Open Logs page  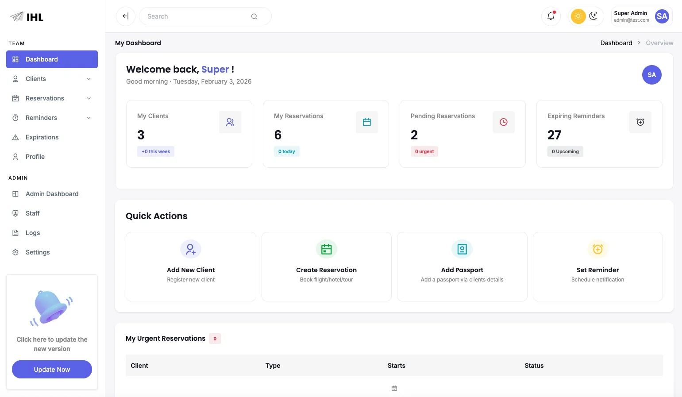click(x=52, y=233)
